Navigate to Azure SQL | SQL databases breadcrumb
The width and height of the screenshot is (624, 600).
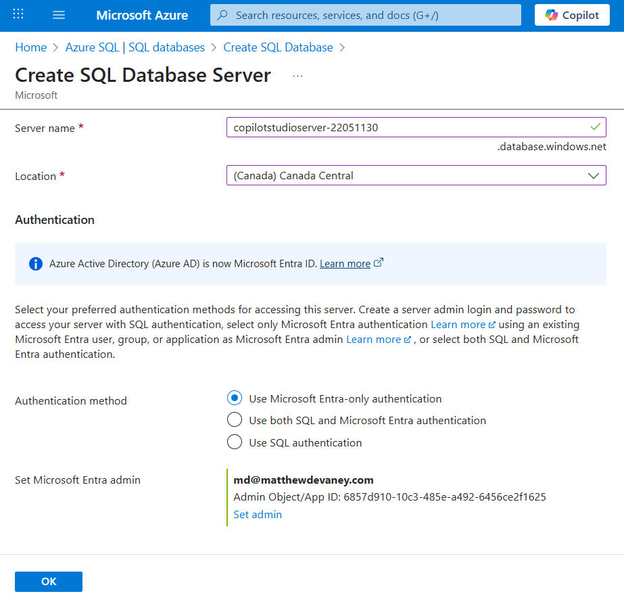(x=135, y=47)
